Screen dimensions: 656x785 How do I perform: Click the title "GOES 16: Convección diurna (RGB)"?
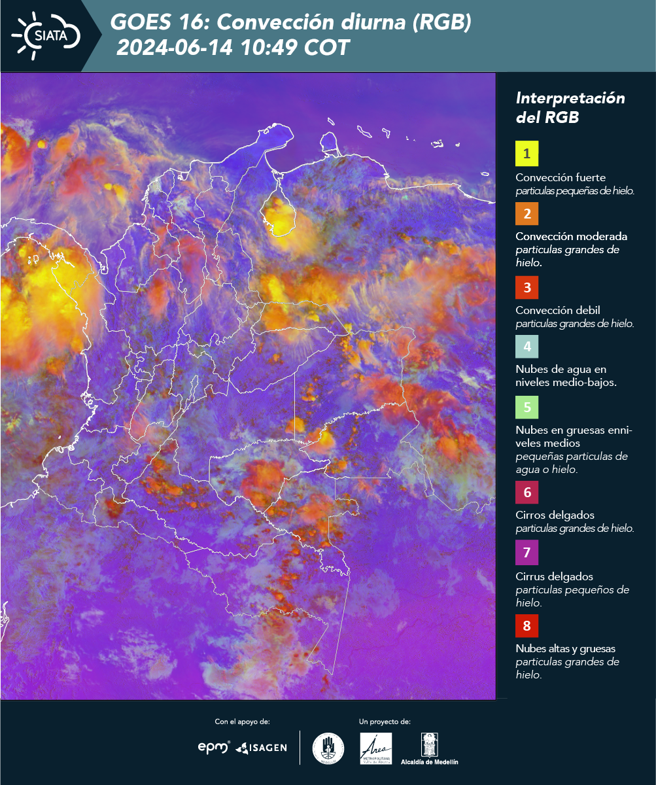coord(290,23)
